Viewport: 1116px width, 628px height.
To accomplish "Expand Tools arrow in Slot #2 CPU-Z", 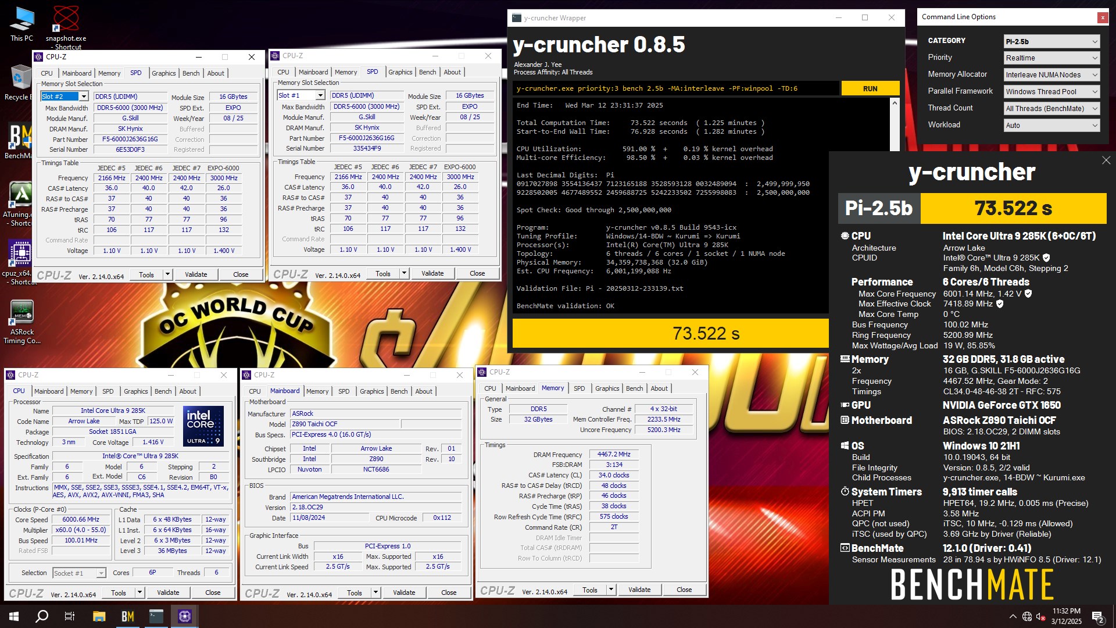I will click(167, 274).
